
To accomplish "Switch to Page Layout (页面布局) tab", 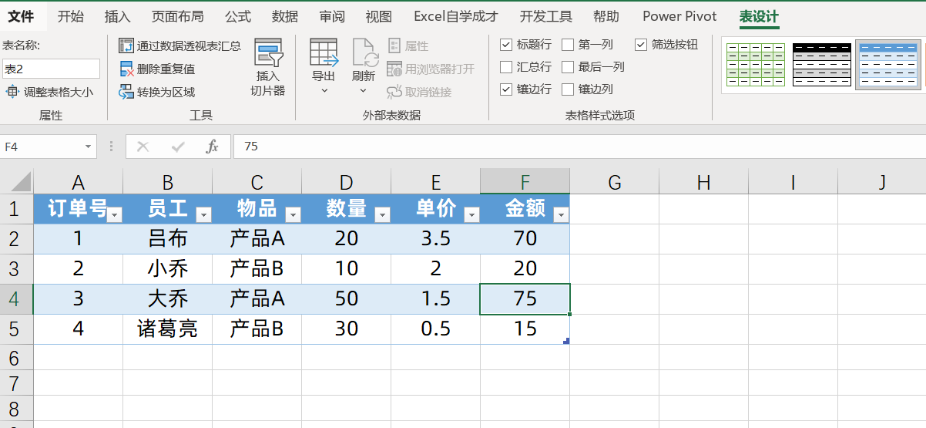I will coord(178,16).
